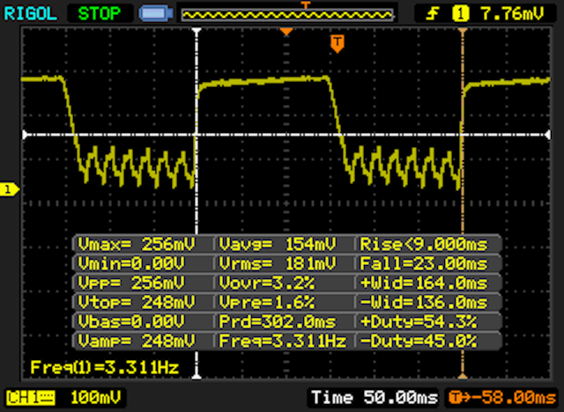Click the battery status icon

pos(156,14)
